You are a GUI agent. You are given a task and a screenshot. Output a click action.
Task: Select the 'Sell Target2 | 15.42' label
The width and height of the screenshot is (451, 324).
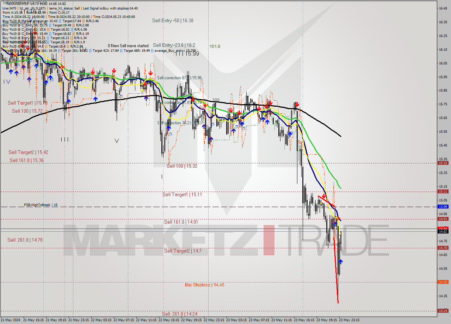click(x=28, y=152)
